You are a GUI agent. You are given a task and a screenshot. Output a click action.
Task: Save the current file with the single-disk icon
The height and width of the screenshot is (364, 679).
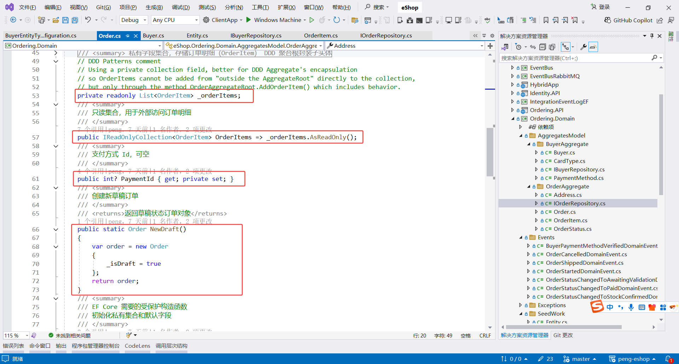65,20
